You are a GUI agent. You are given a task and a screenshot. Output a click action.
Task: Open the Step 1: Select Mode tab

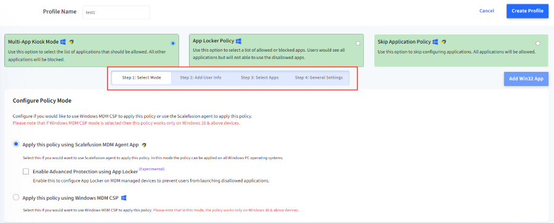click(x=142, y=78)
